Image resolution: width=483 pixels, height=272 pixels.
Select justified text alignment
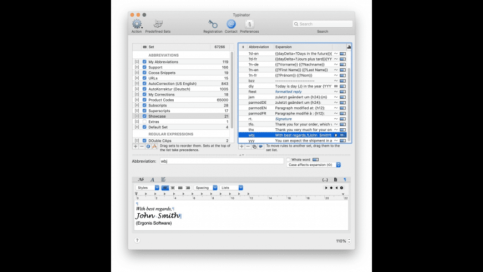click(180, 188)
